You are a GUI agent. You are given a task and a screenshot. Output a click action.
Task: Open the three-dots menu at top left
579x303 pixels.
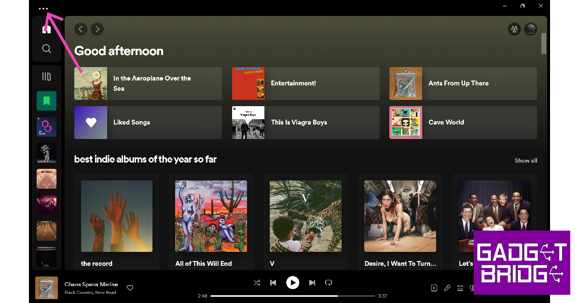(43, 9)
